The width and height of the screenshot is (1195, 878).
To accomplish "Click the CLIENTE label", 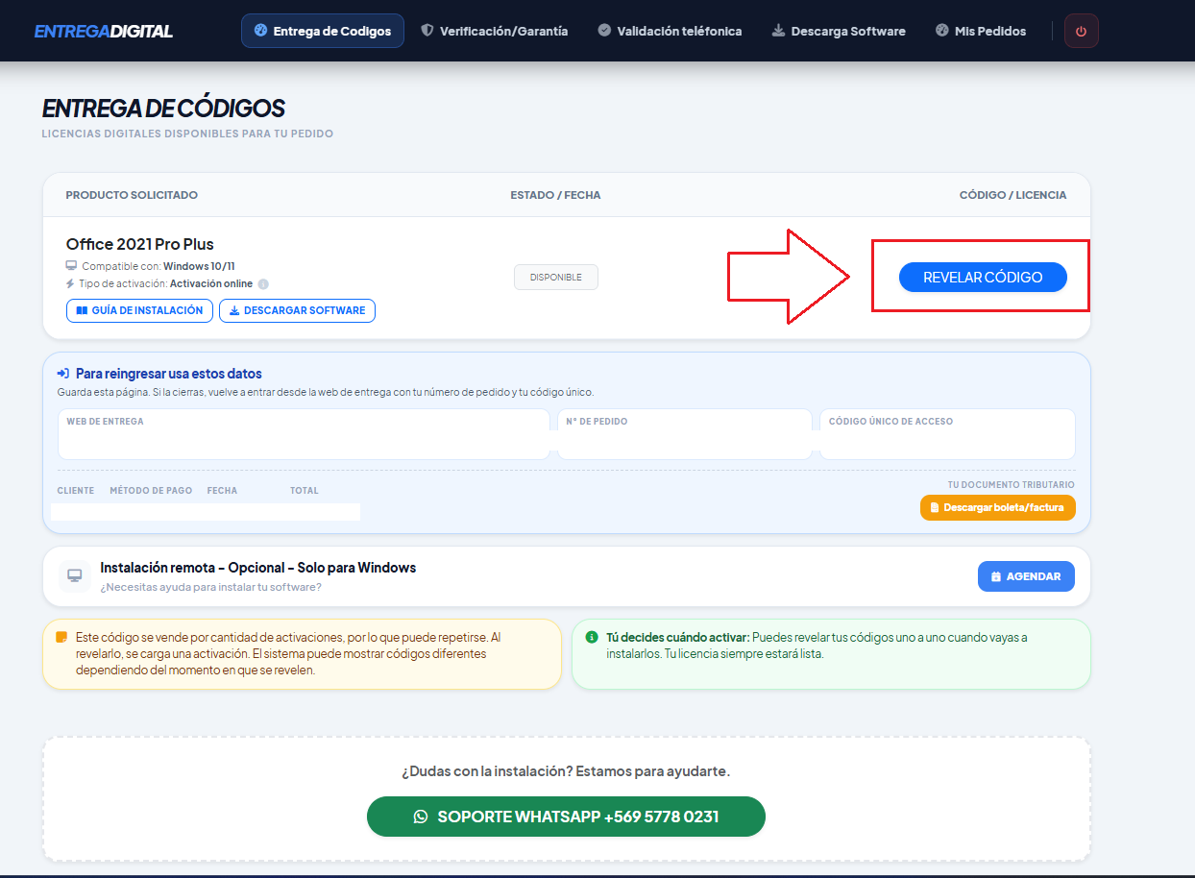I will 76,491.
